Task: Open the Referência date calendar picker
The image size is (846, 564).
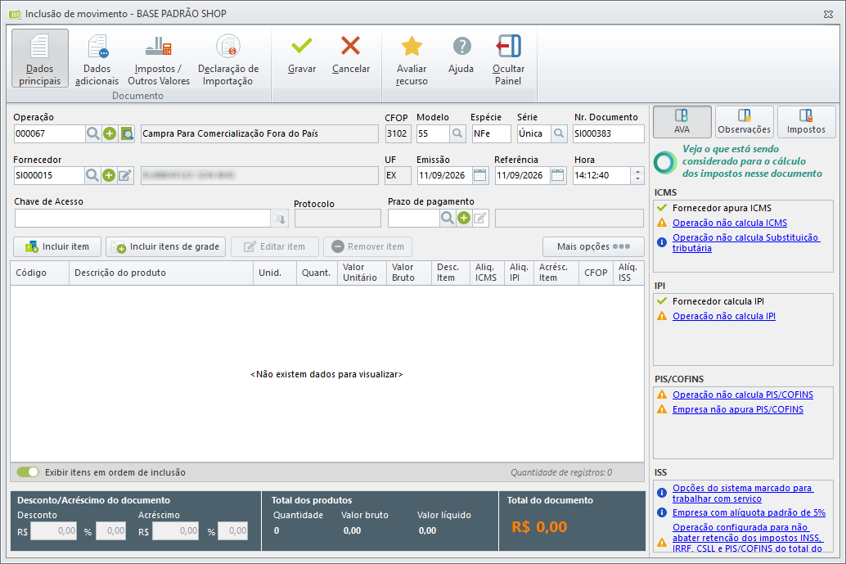Action: coord(558,175)
